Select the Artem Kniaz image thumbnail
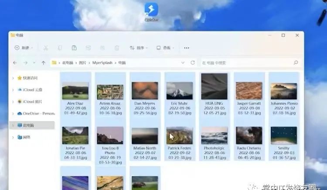Viewport: 327px width, 190px height. (x=110, y=92)
